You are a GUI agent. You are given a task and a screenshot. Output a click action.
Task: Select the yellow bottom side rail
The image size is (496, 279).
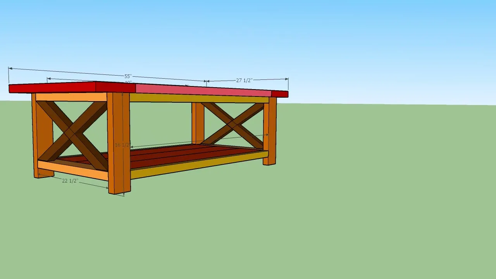(x=199, y=165)
